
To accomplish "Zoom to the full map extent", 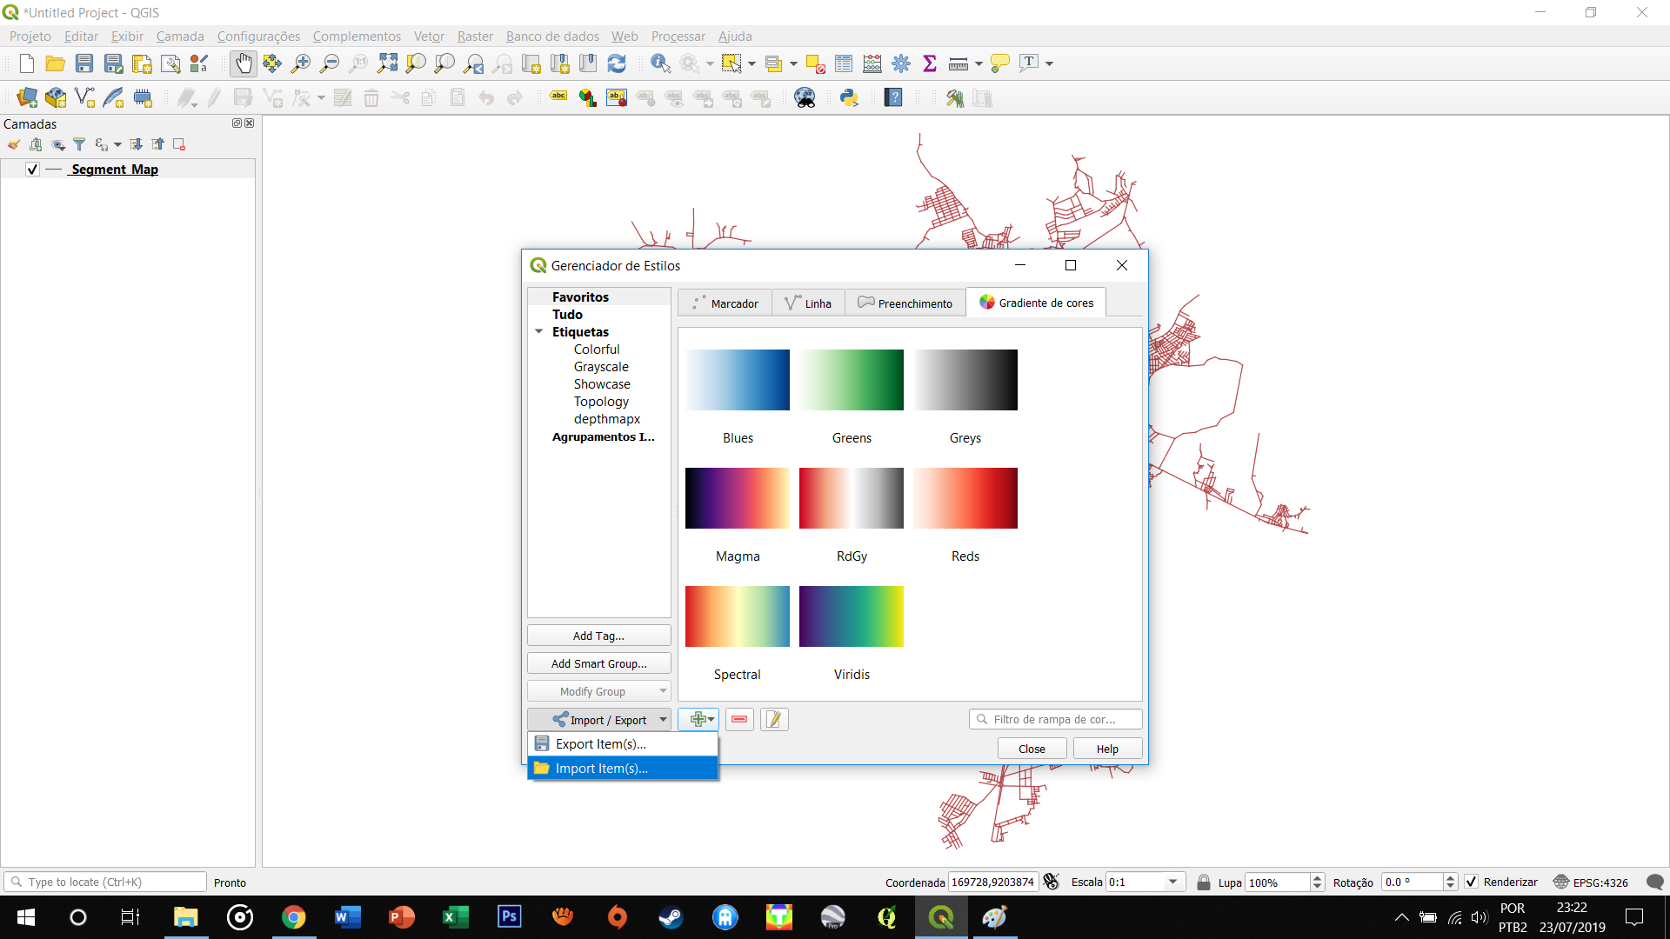I will tap(387, 63).
